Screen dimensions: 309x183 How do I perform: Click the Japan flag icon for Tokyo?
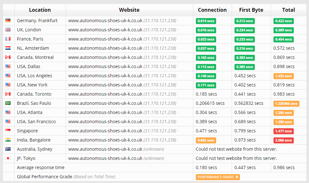pyautogui.click(x=8, y=158)
